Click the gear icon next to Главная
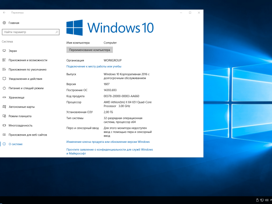Image resolution: width=272 pixels, height=204 pixels. point(4,23)
